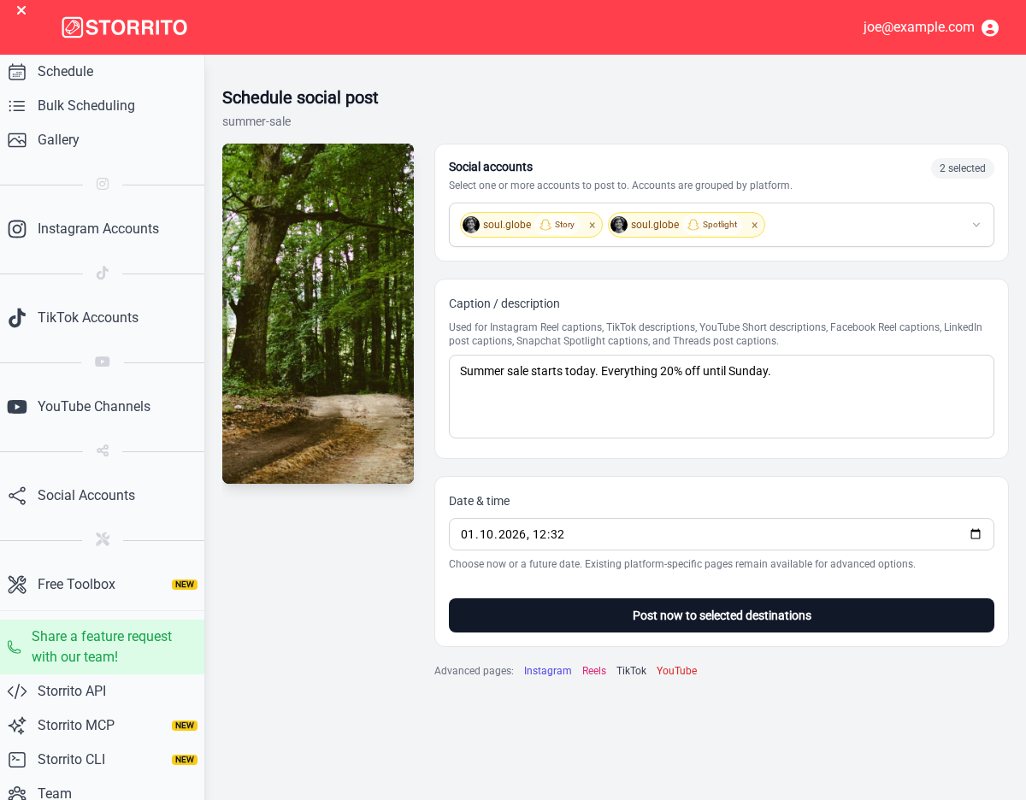This screenshot has height=800, width=1026.
Task: Click the forest path preview thumbnail
Action: 318,314
